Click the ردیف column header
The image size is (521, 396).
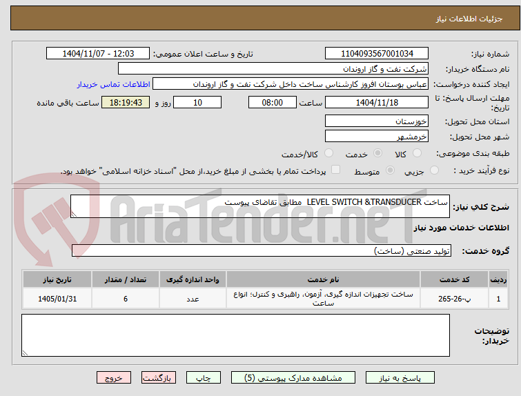tap(498, 279)
